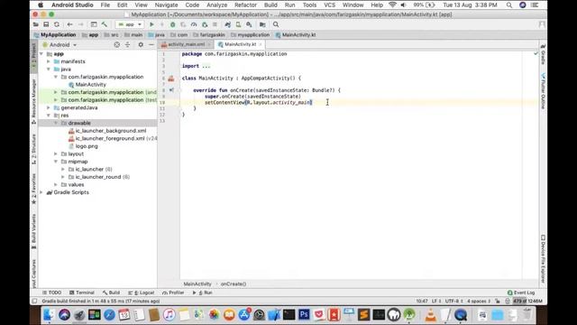Click the macOS Spotlight search icon
The height and width of the screenshot is (325, 577).
point(508,5)
